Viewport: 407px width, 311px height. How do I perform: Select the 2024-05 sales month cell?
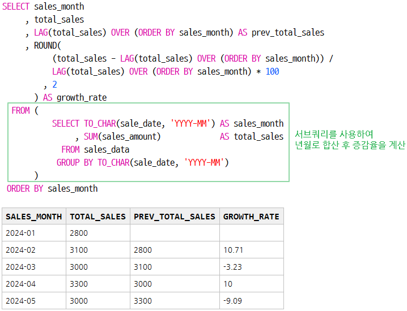34,301
